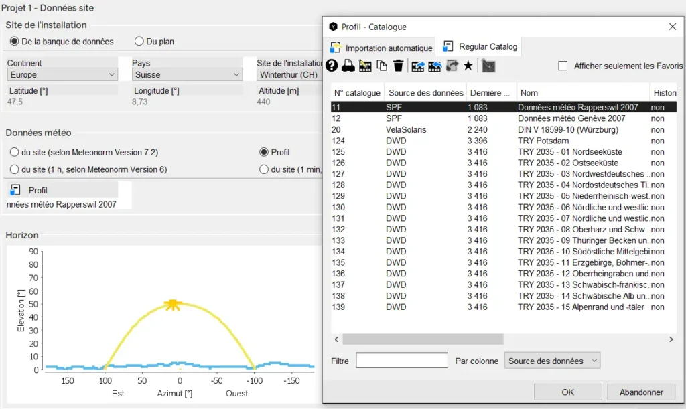Select 'Du plan' radio button
Screen dimensions: 686x409
pyautogui.click(x=139, y=42)
